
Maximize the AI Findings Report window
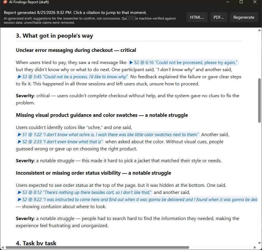tap(241, 2)
